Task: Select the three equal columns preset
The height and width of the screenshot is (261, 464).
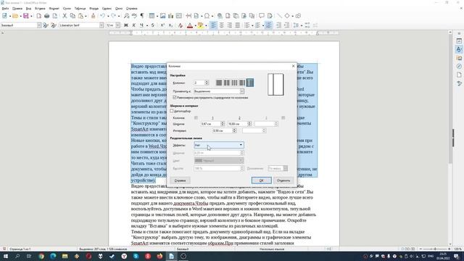Action: [234, 83]
